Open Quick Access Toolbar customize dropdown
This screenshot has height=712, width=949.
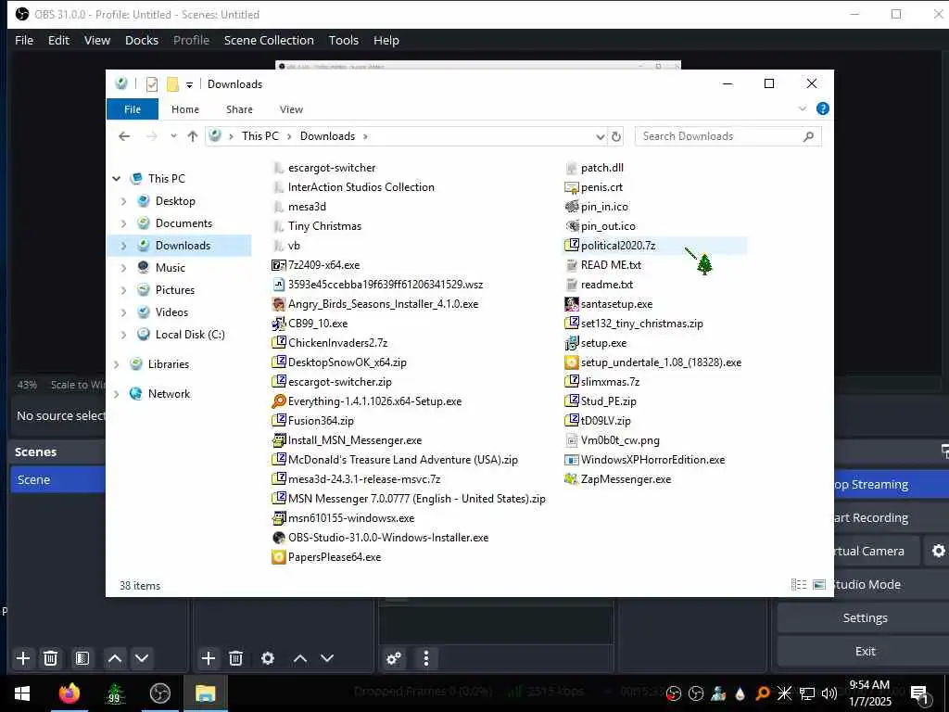(189, 84)
